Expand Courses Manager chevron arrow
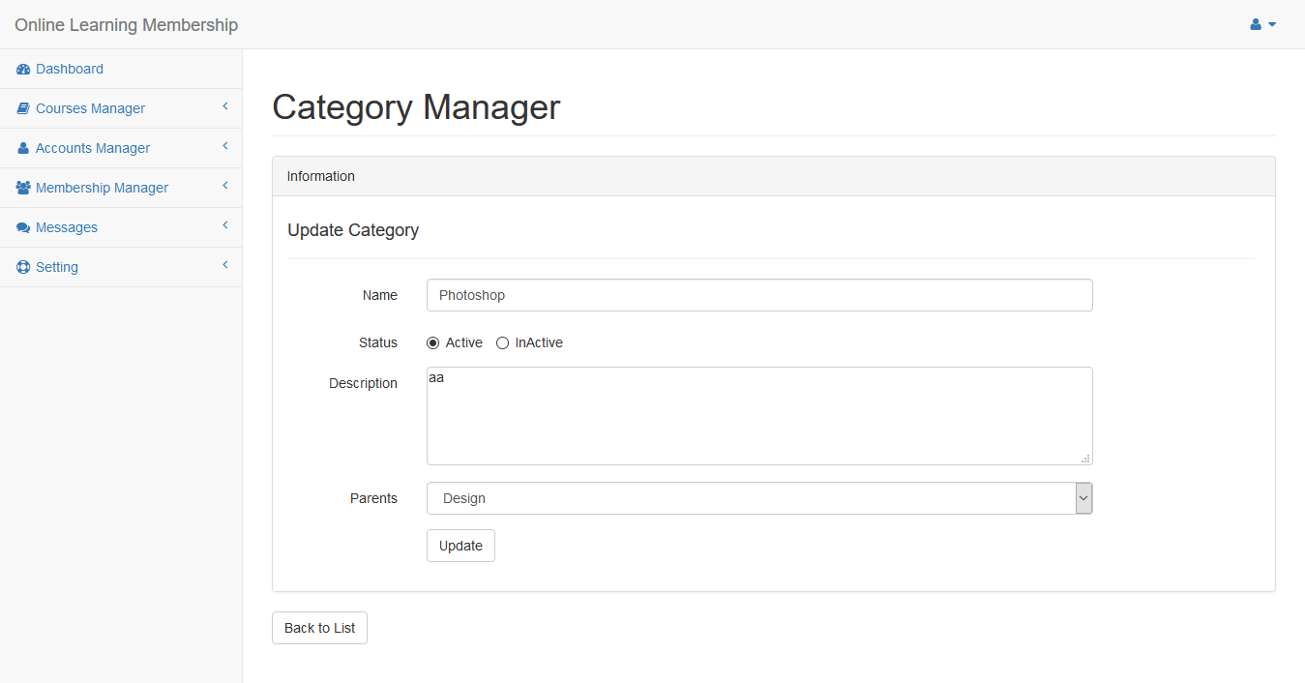The image size is (1305, 683). pyautogui.click(x=224, y=106)
